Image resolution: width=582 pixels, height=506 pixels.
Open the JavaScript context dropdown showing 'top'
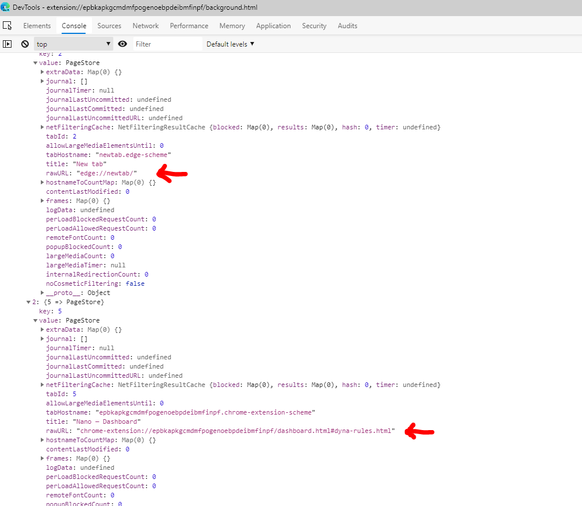74,44
